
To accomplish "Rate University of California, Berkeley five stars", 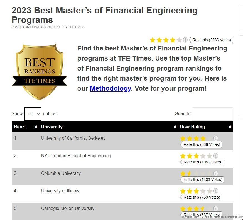I will coord(209,138).
